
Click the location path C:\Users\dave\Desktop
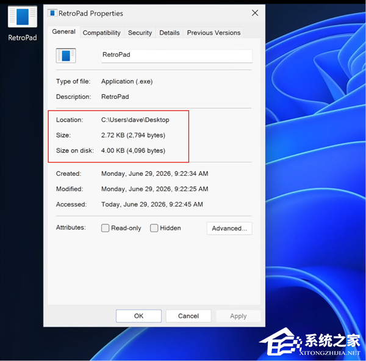point(135,120)
